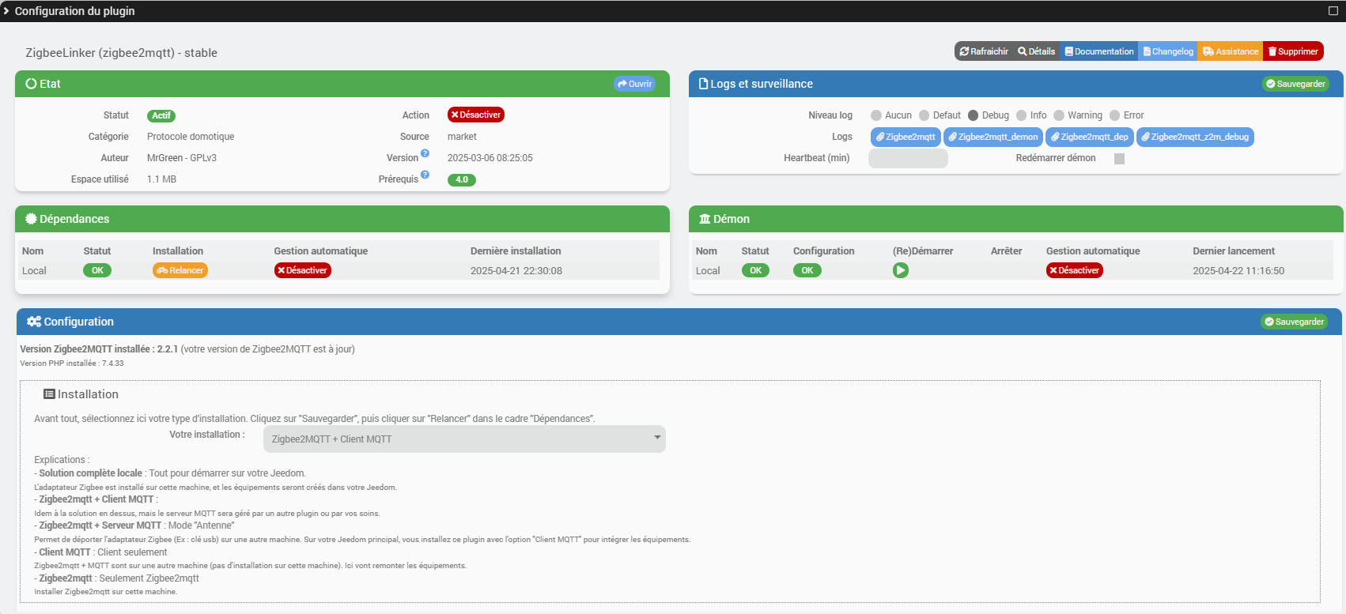Image resolution: width=1346 pixels, height=614 pixels.
Task: Open the Zigbee2mqtt_demon log
Action: point(993,137)
